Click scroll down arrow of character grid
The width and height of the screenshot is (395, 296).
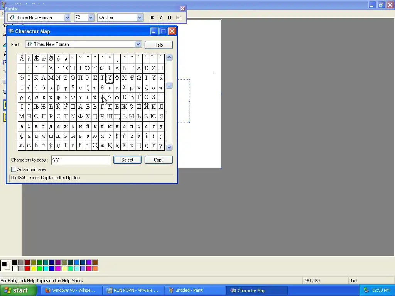click(169, 147)
